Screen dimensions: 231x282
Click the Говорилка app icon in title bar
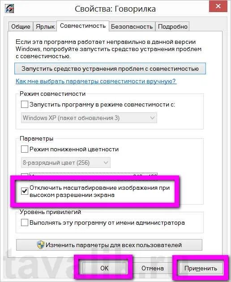(x=9, y=8)
